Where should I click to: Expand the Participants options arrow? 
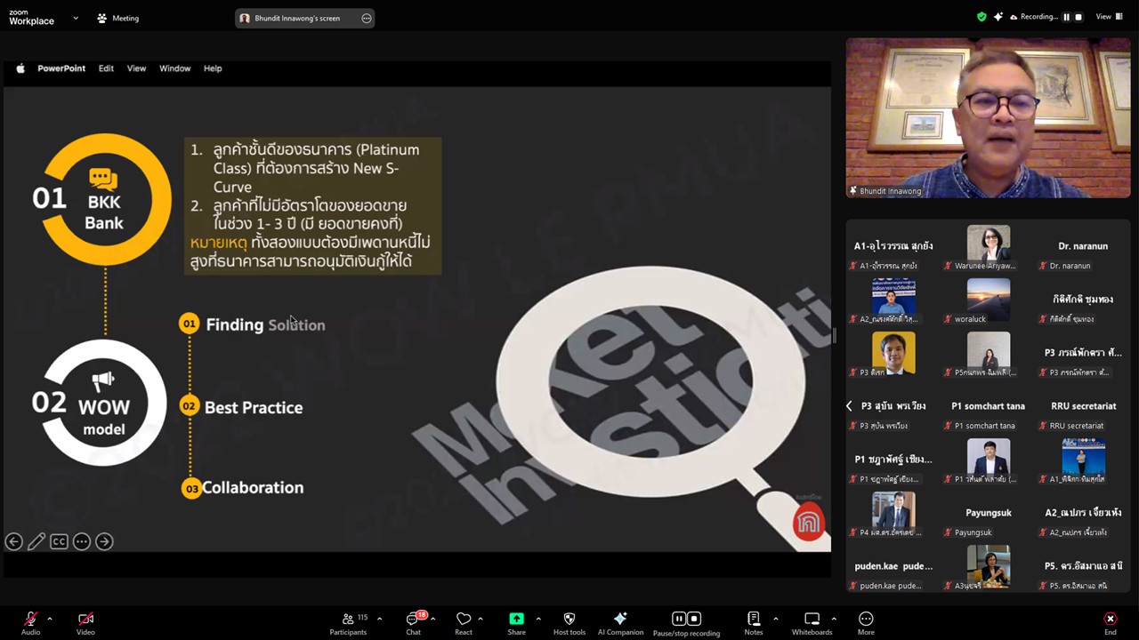[x=379, y=619]
